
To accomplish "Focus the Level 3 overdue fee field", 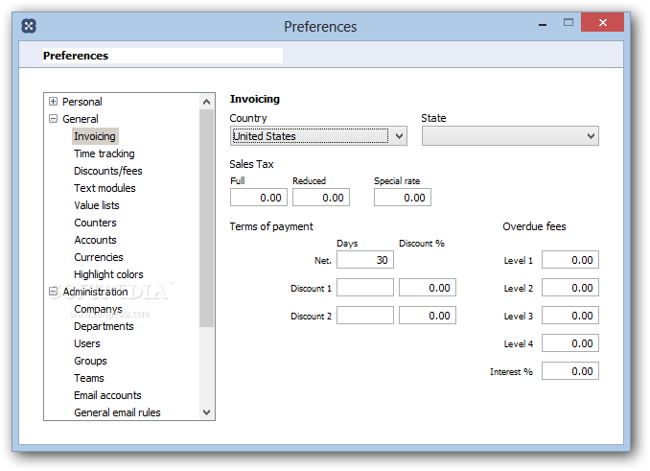I will pos(570,316).
